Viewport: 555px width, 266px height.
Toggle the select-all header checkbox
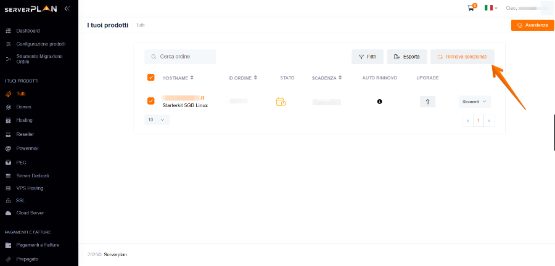tap(151, 78)
